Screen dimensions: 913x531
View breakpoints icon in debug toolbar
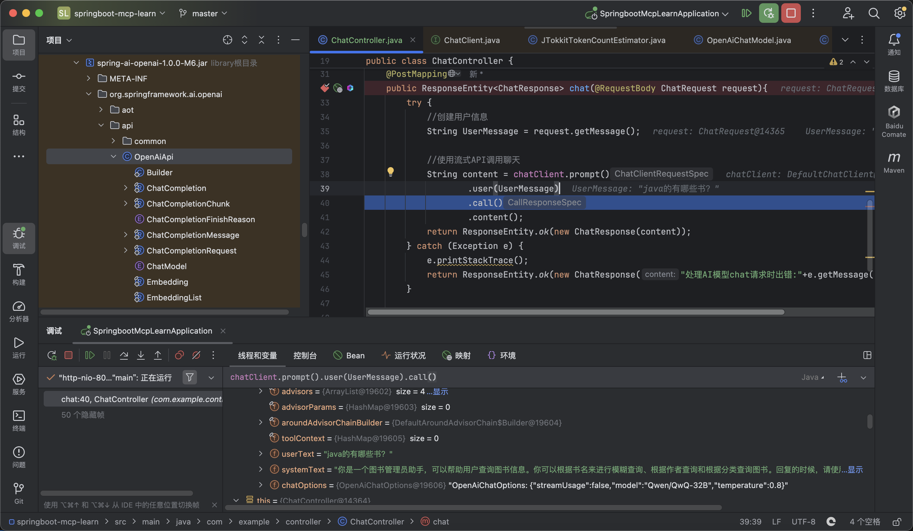point(179,355)
